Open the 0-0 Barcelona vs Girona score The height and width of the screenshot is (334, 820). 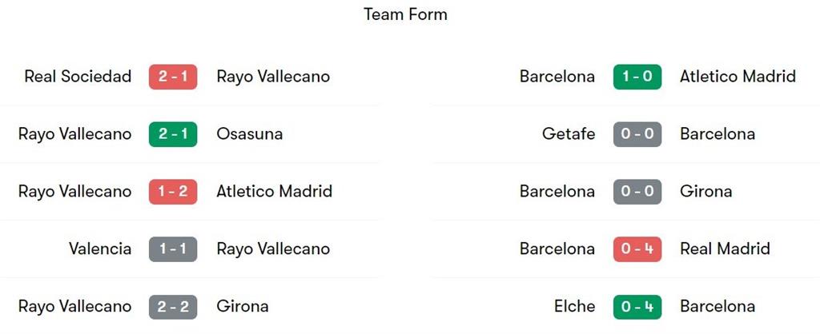637,192
